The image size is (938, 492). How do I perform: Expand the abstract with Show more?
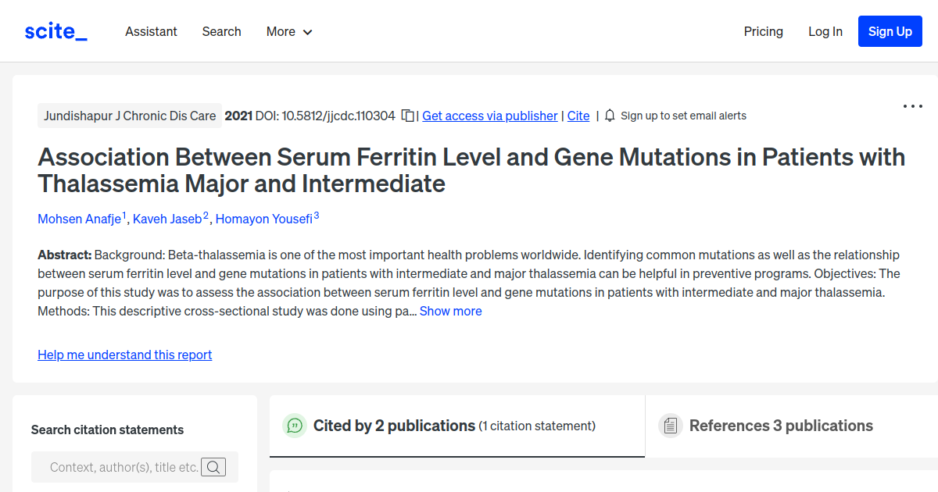click(x=450, y=311)
